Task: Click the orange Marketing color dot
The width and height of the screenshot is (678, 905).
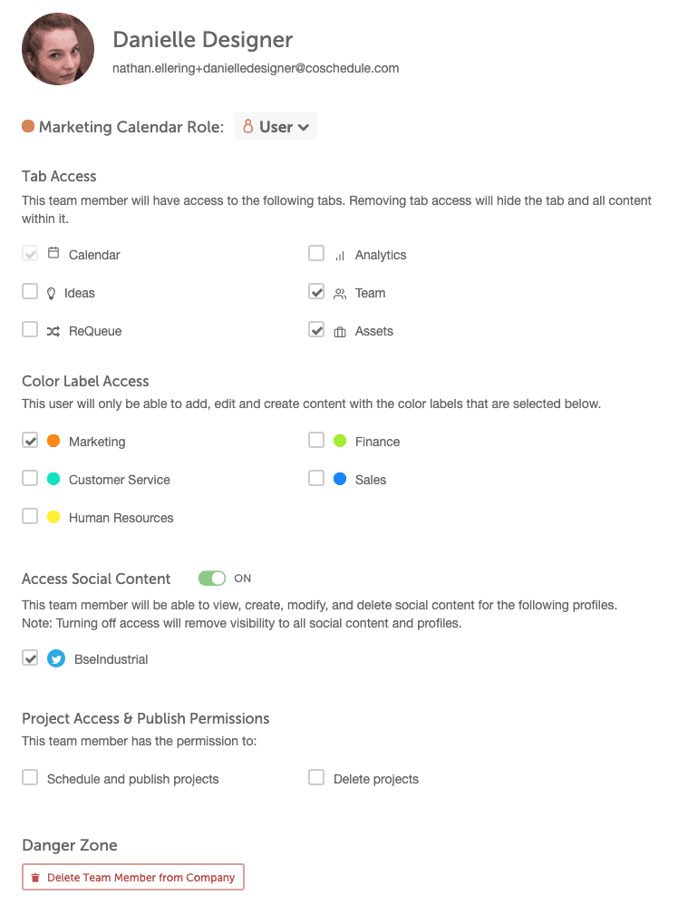Action: pos(53,441)
